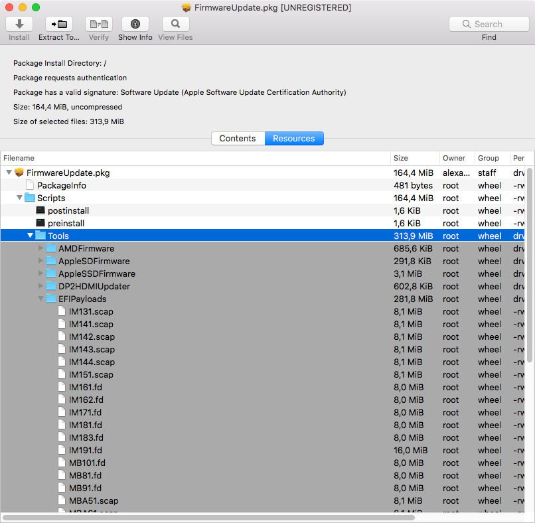
Task: Expand the AppleSDFirmware folder
Action: pos(40,261)
